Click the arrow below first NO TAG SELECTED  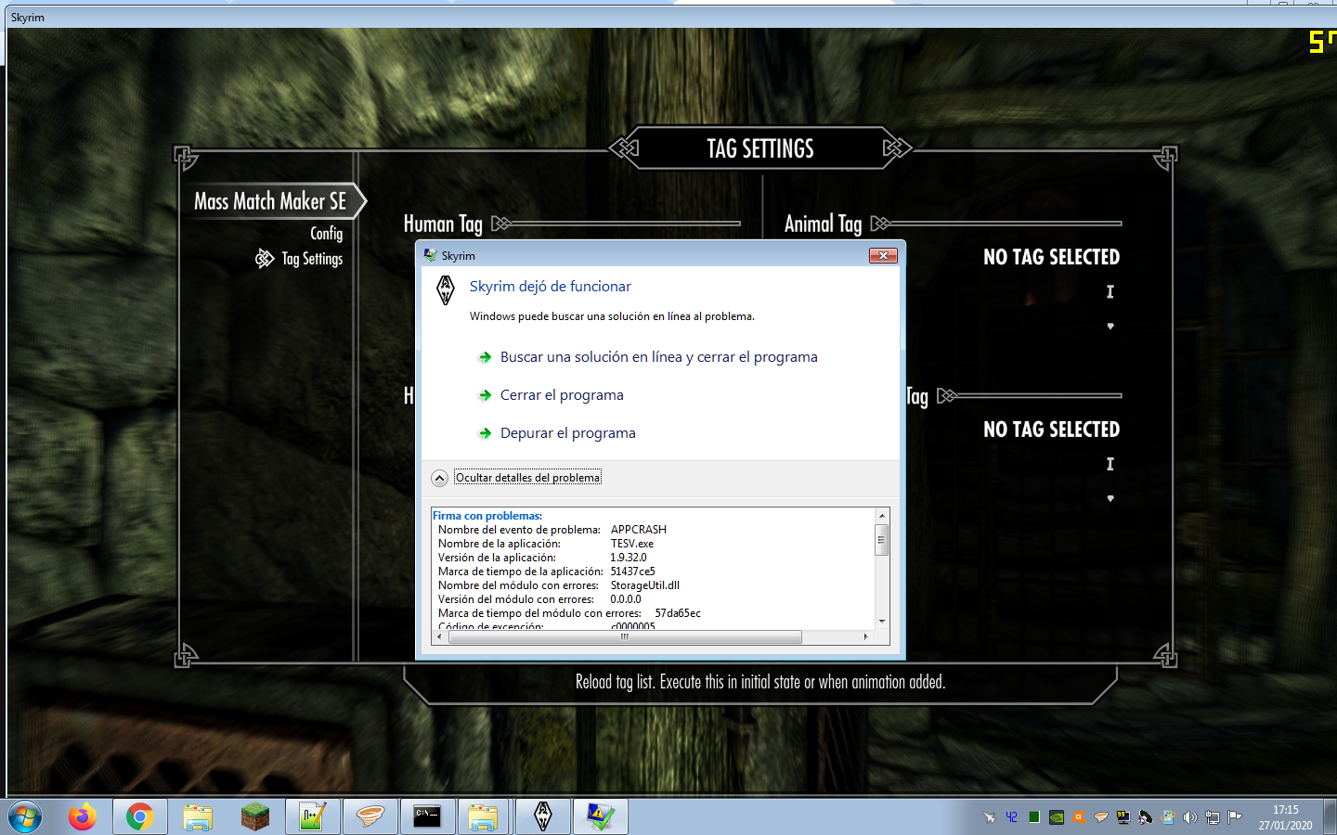(1110, 327)
